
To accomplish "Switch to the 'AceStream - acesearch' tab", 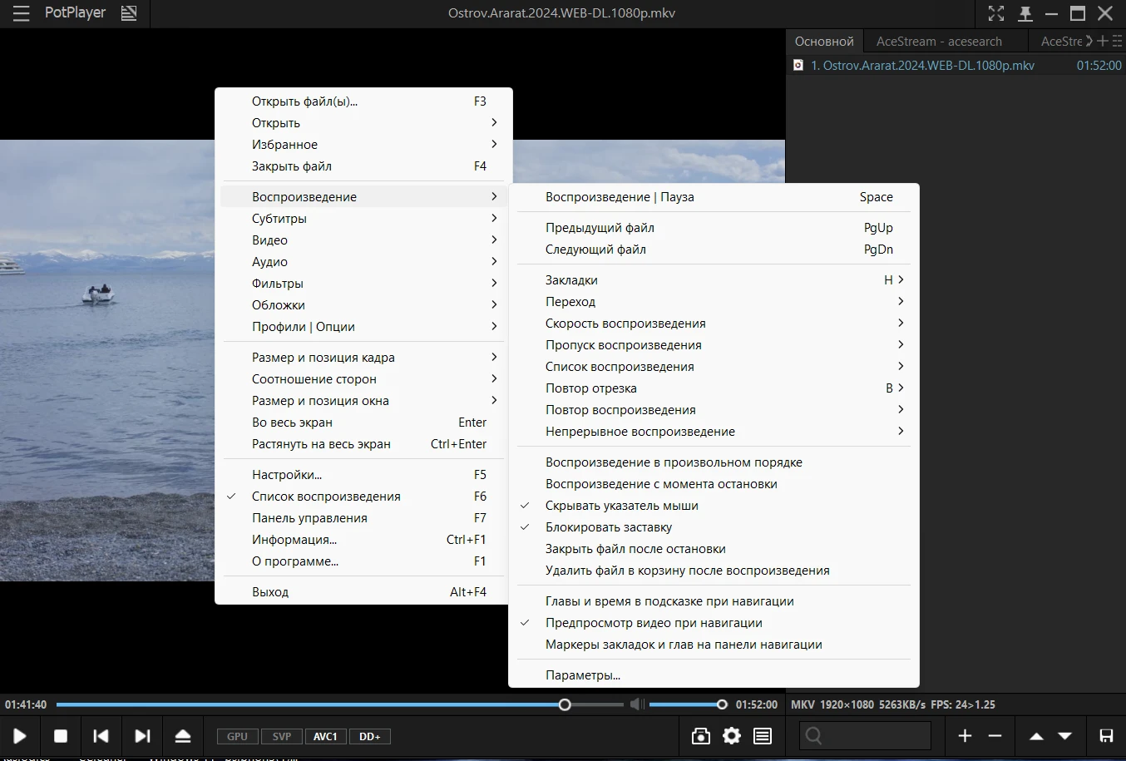I will [939, 42].
